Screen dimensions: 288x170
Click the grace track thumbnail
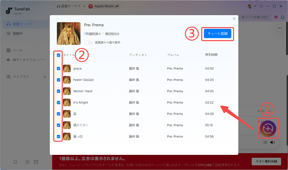pos(67,69)
